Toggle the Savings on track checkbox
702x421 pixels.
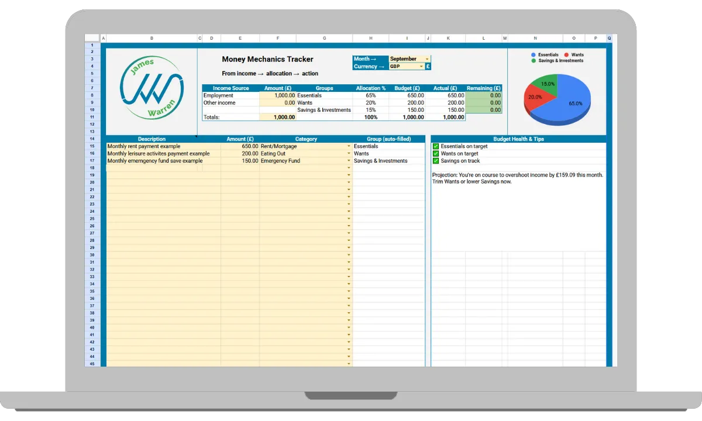pos(435,161)
